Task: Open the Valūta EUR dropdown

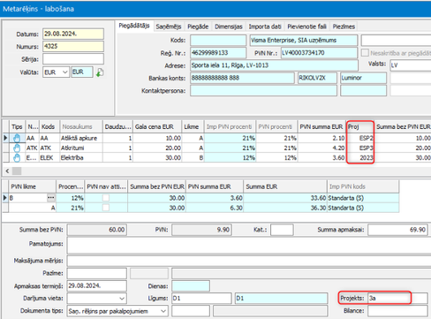Action: click(65, 72)
